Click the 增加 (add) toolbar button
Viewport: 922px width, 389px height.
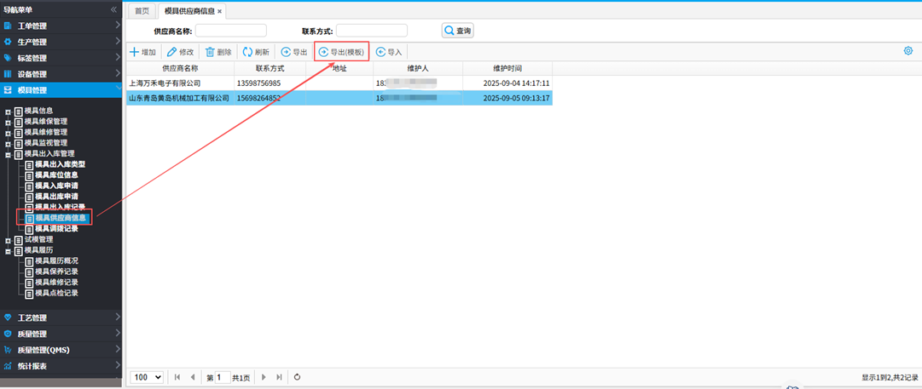pyautogui.click(x=142, y=52)
